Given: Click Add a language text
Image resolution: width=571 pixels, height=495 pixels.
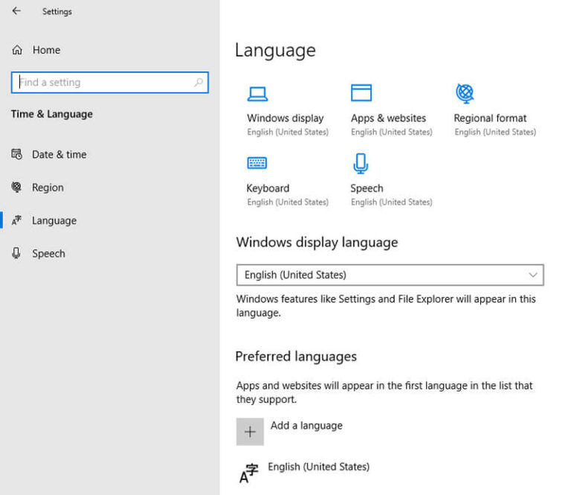Looking at the screenshot, I should [306, 425].
